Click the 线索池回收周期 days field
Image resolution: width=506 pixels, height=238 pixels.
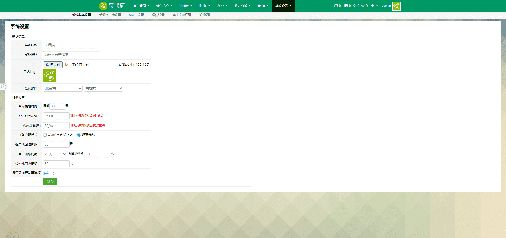pyautogui.click(x=56, y=164)
